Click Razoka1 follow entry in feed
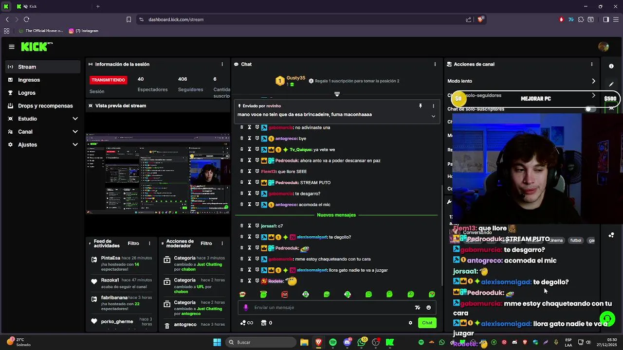Screen dimensions: 623x350 (122, 283)
